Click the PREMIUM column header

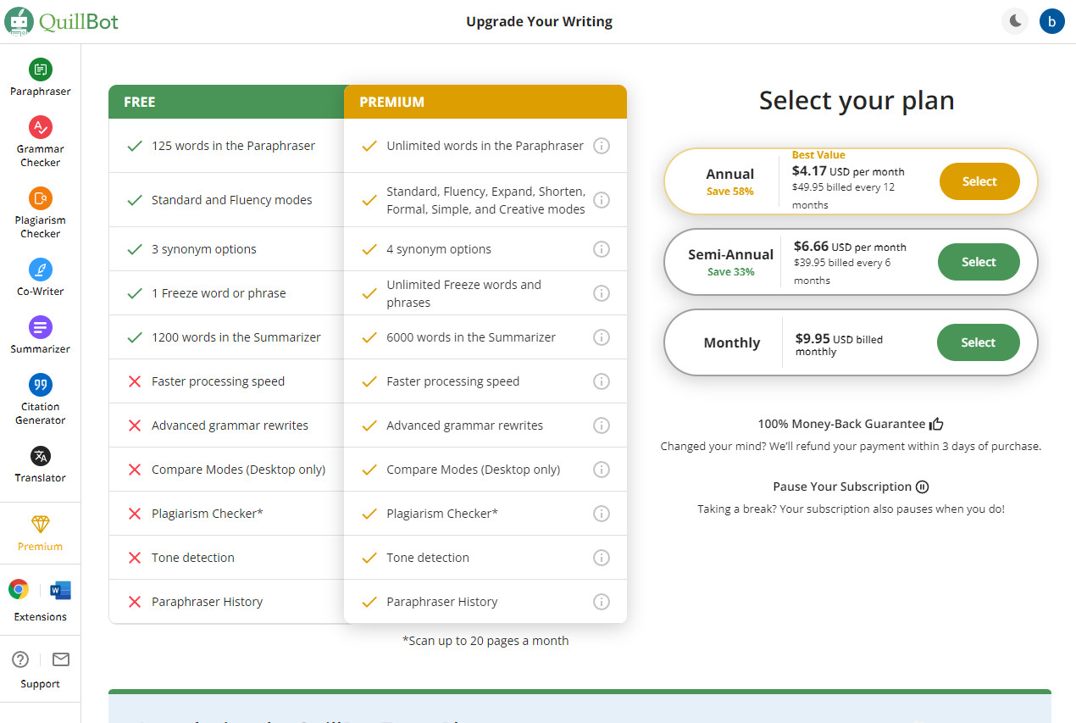click(485, 102)
